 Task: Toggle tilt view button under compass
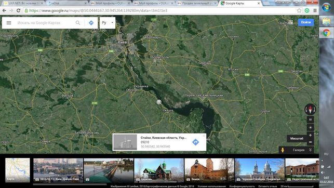click(x=310, y=119)
